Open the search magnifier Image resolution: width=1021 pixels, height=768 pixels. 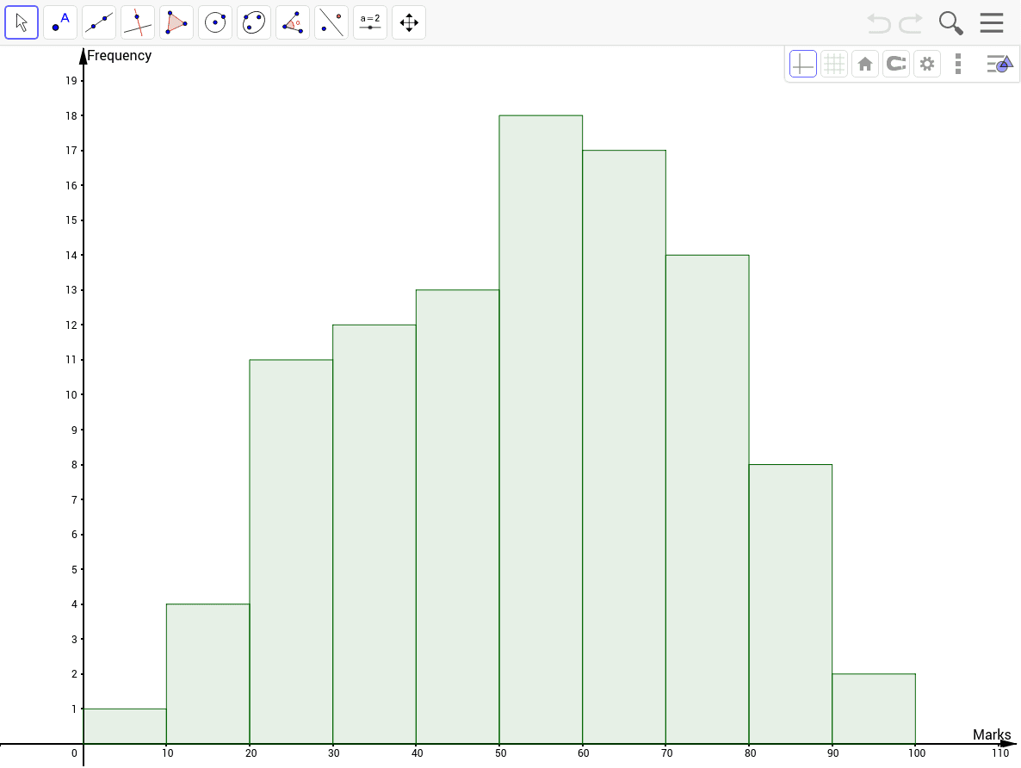coord(950,22)
